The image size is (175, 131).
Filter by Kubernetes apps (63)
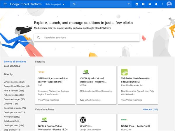point(14,95)
